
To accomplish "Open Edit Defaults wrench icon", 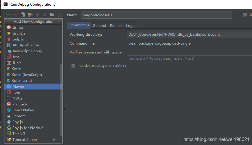I will (x=30, y=15).
